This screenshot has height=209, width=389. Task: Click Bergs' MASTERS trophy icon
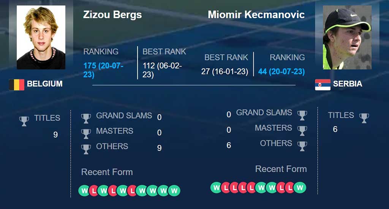pyautogui.click(x=86, y=134)
